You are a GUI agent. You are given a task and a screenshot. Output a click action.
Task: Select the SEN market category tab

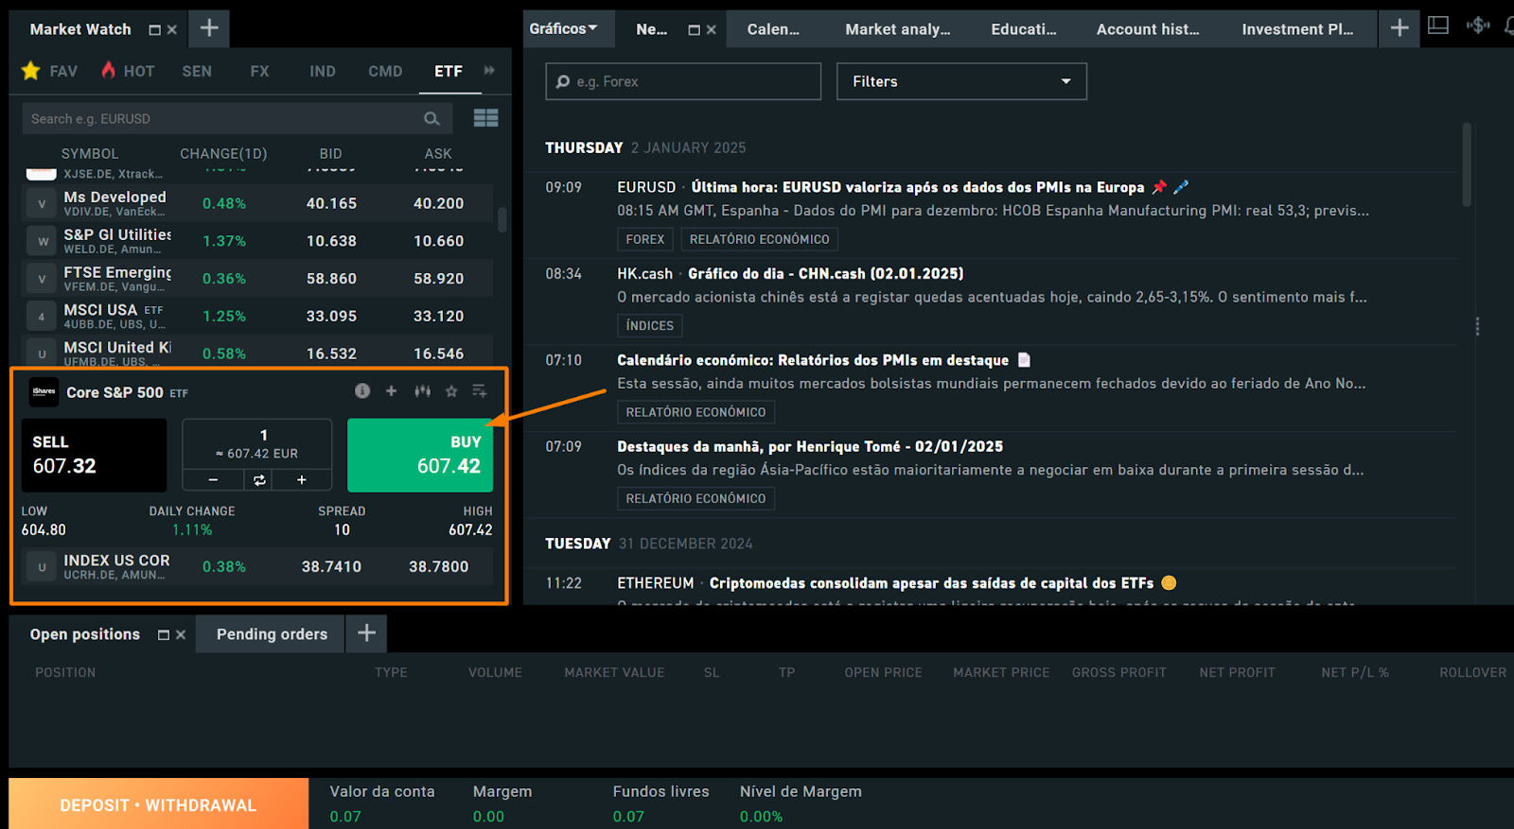pyautogui.click(x=197, y=71)
